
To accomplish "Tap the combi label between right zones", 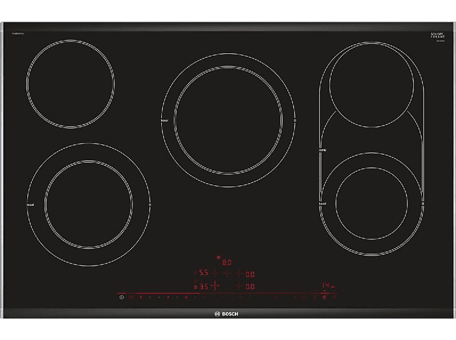I will tap(322, 150).
